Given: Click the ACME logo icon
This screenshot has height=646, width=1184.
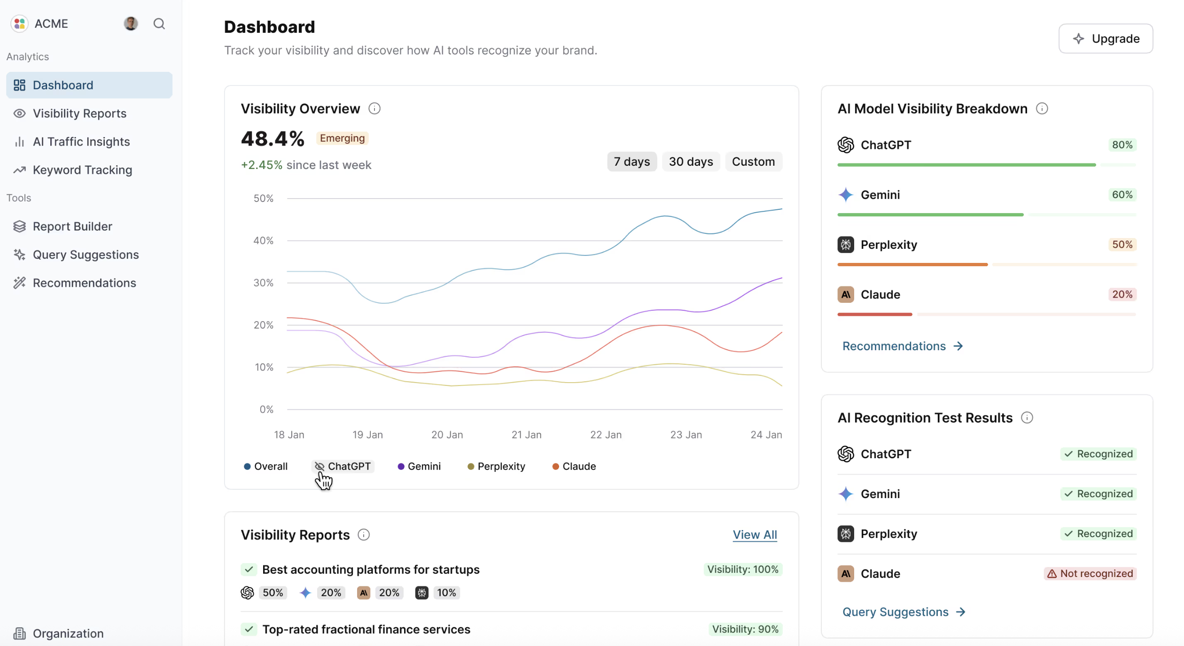Looking at the screenshot, I should [20, 23].
